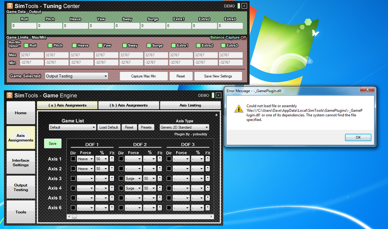Click green Save button
The width and height of the screenshot is (388, 229).
point(52,143)
